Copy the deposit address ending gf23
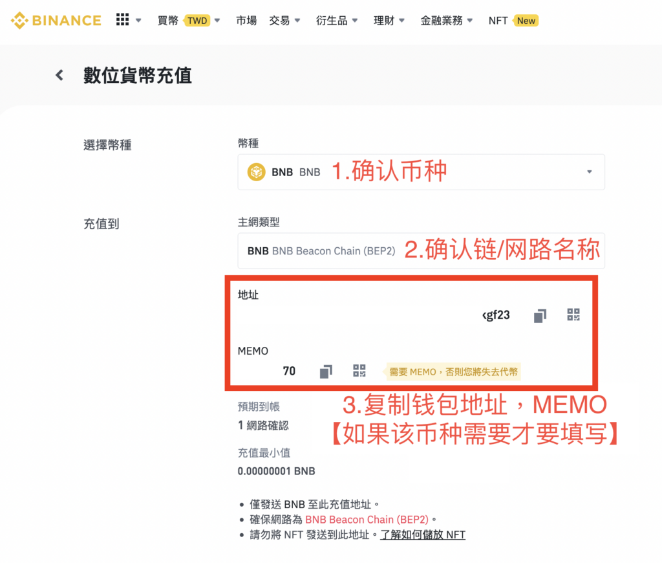 [540, 315]
